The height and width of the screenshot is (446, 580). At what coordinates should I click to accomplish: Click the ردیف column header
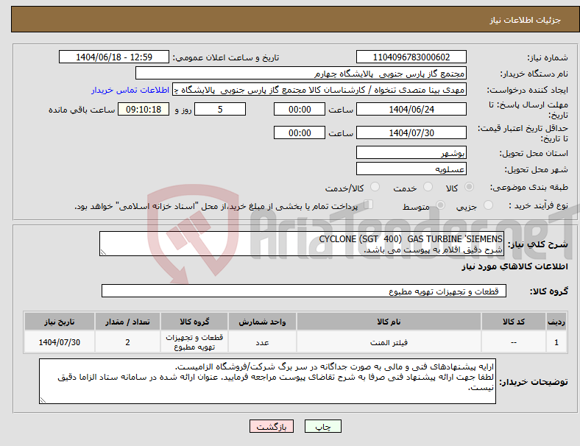(556, 322)
